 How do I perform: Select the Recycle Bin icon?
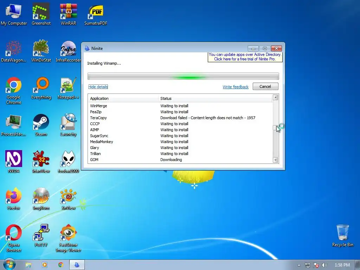pos(342,236)
